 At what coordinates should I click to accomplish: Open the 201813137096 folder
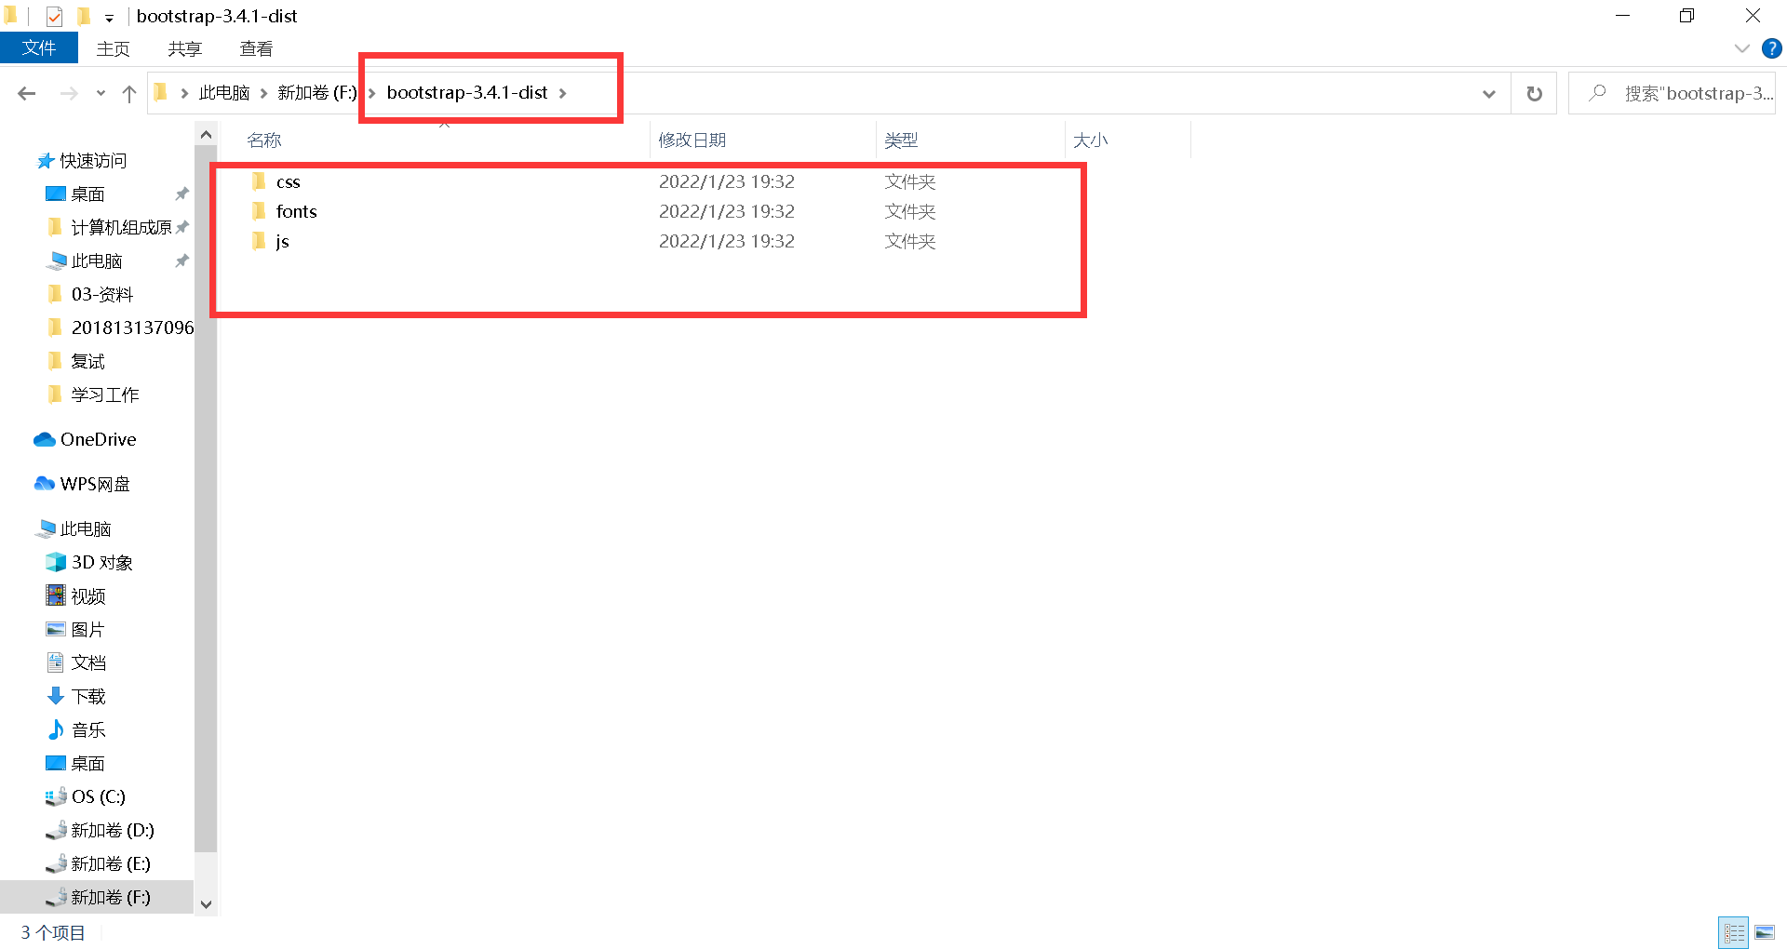pyautogui.click(x=132, y=327)
